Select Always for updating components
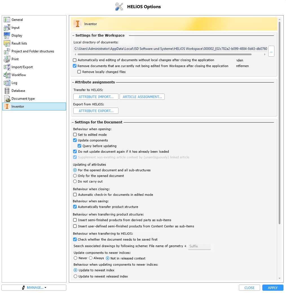The height and width of the screenshot is (293, 286). pos(91,258)
